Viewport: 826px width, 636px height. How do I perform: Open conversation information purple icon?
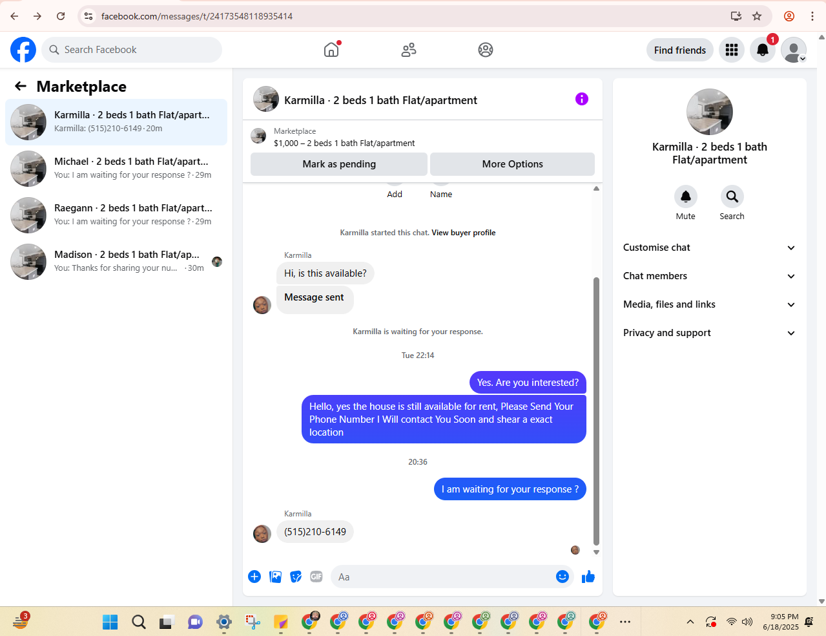[x=582, y=99]
